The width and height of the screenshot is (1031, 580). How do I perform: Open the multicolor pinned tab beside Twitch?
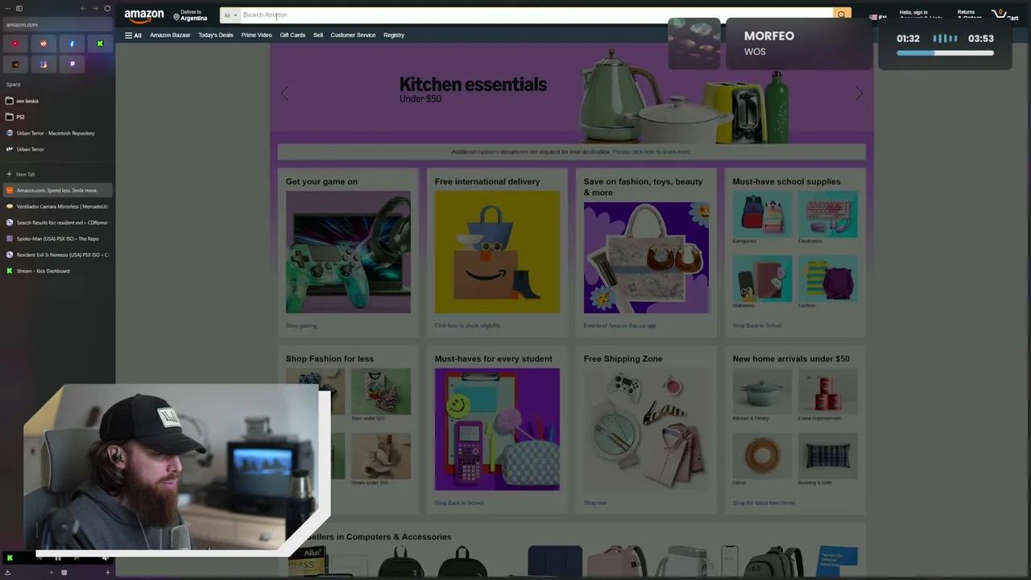[x=43, y=64]
